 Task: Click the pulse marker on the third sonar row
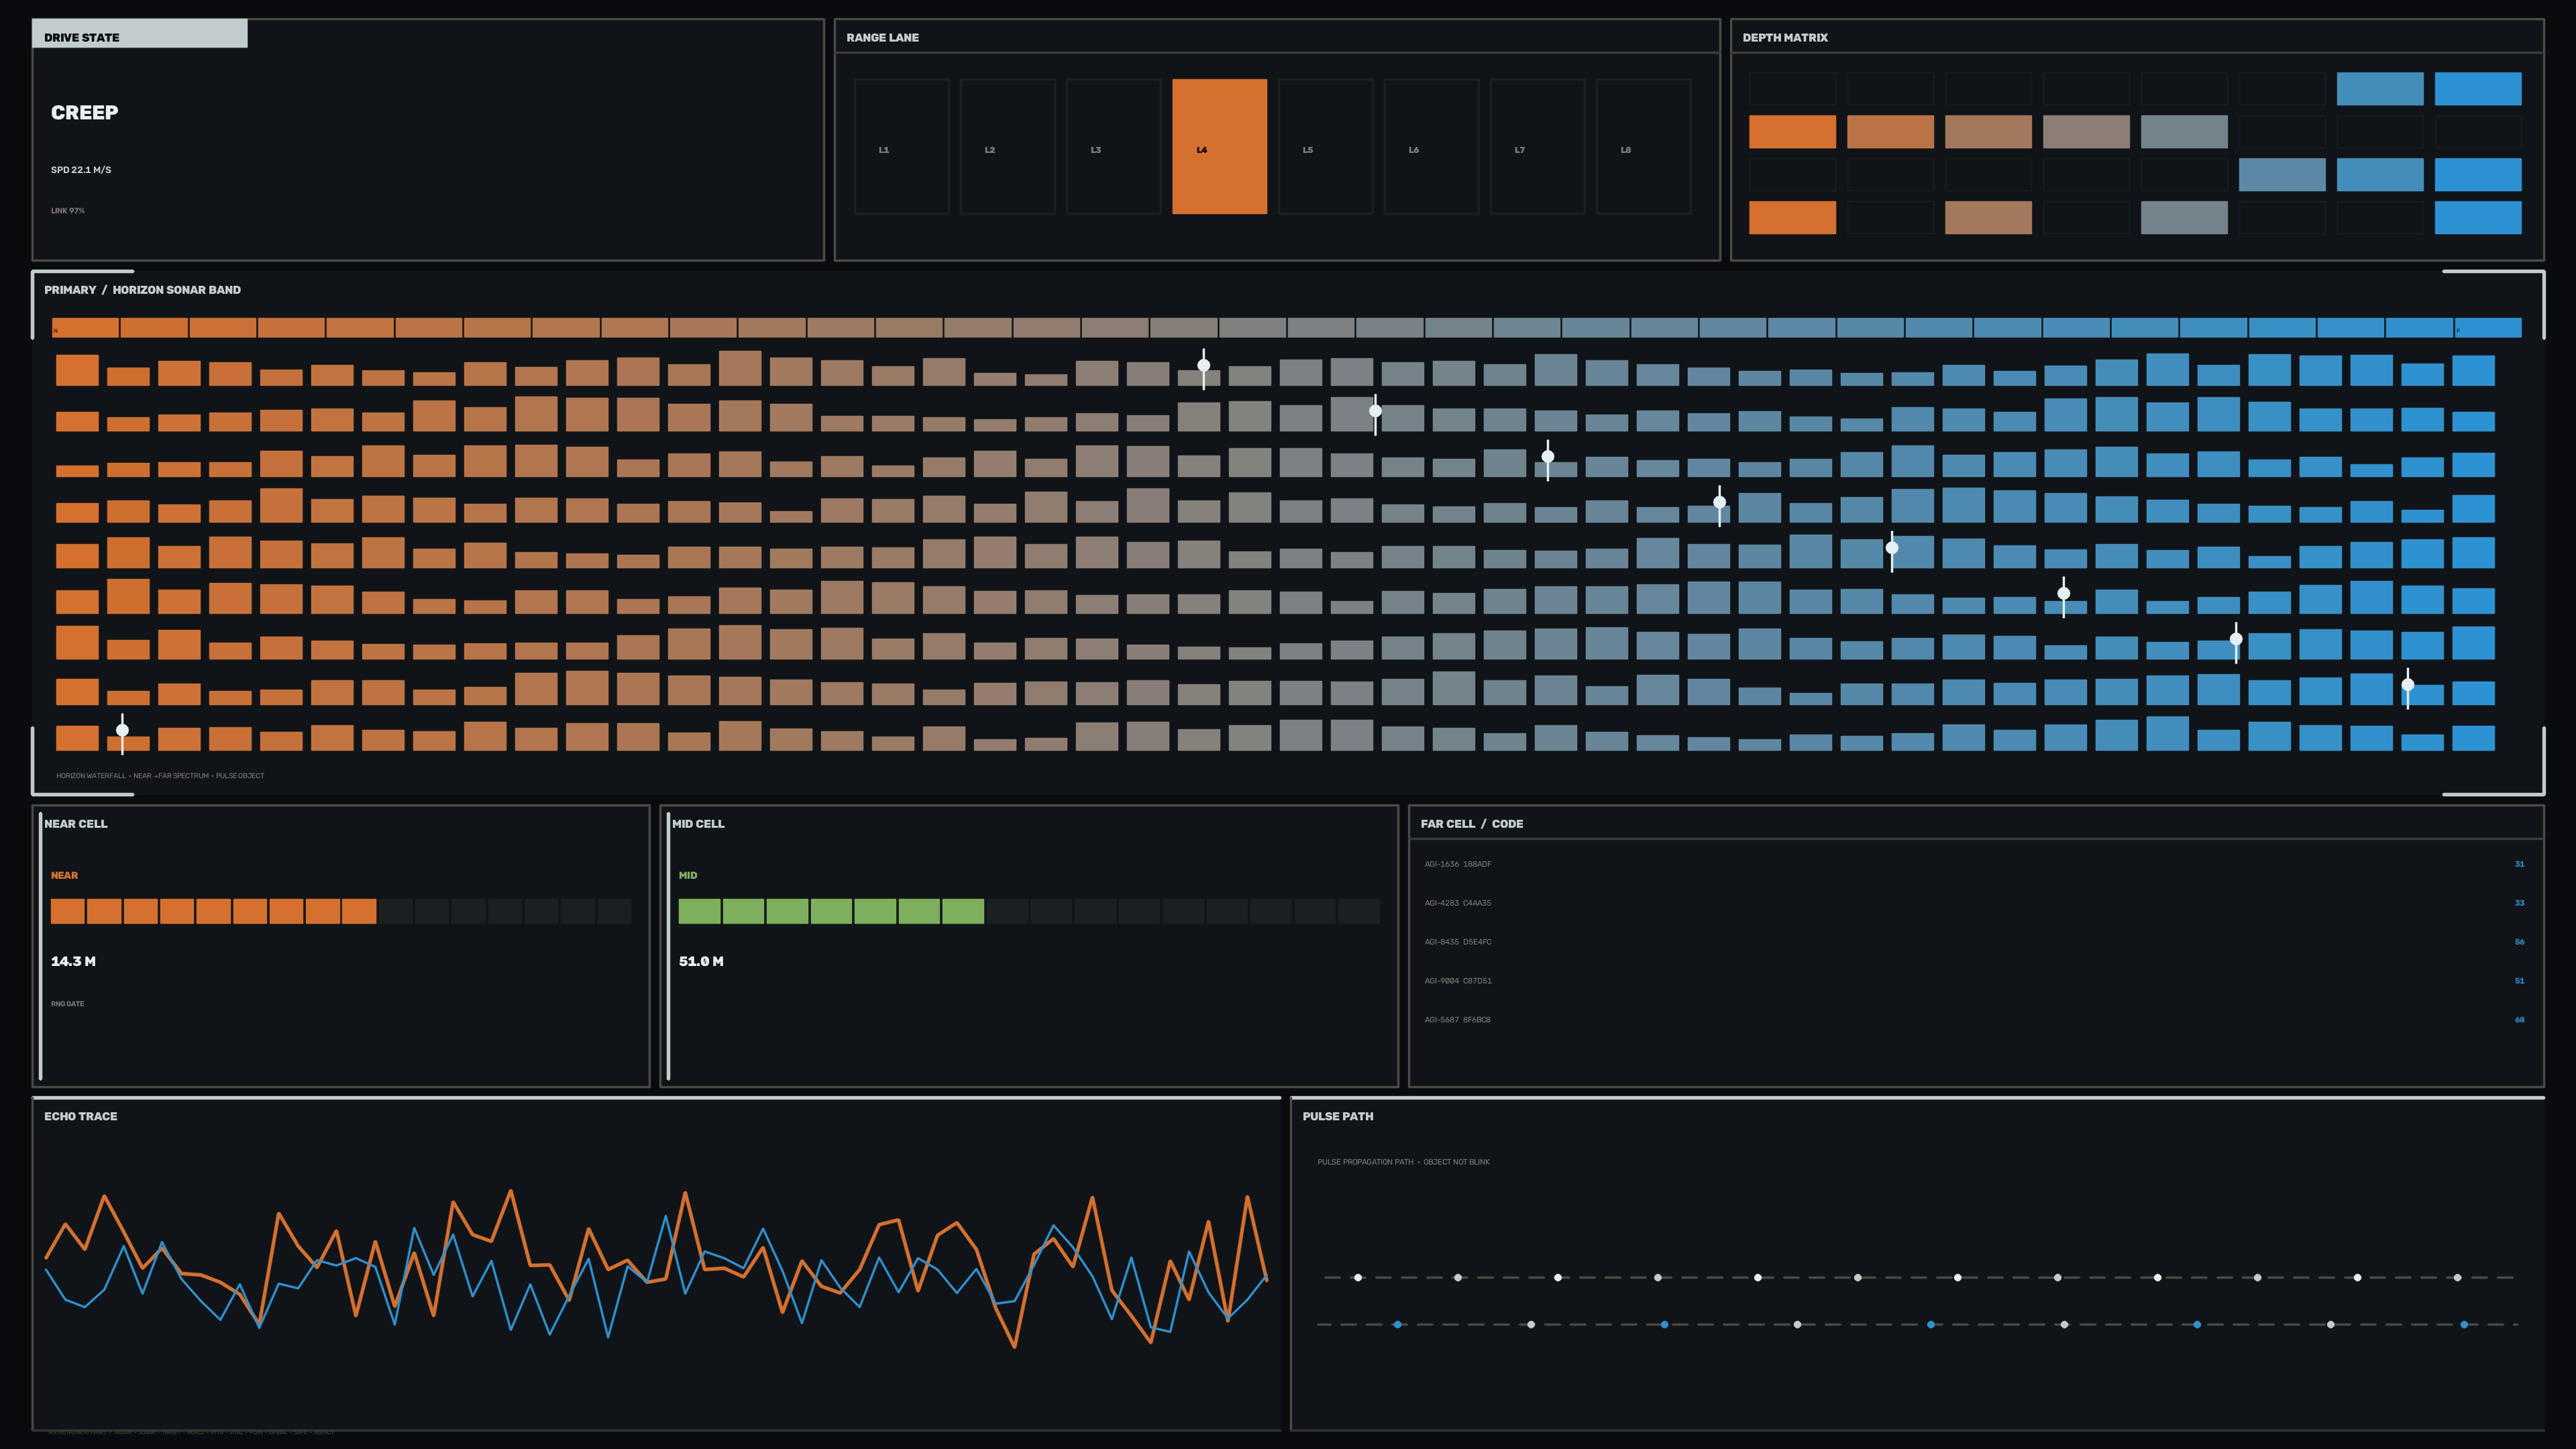coord(1548,457)
